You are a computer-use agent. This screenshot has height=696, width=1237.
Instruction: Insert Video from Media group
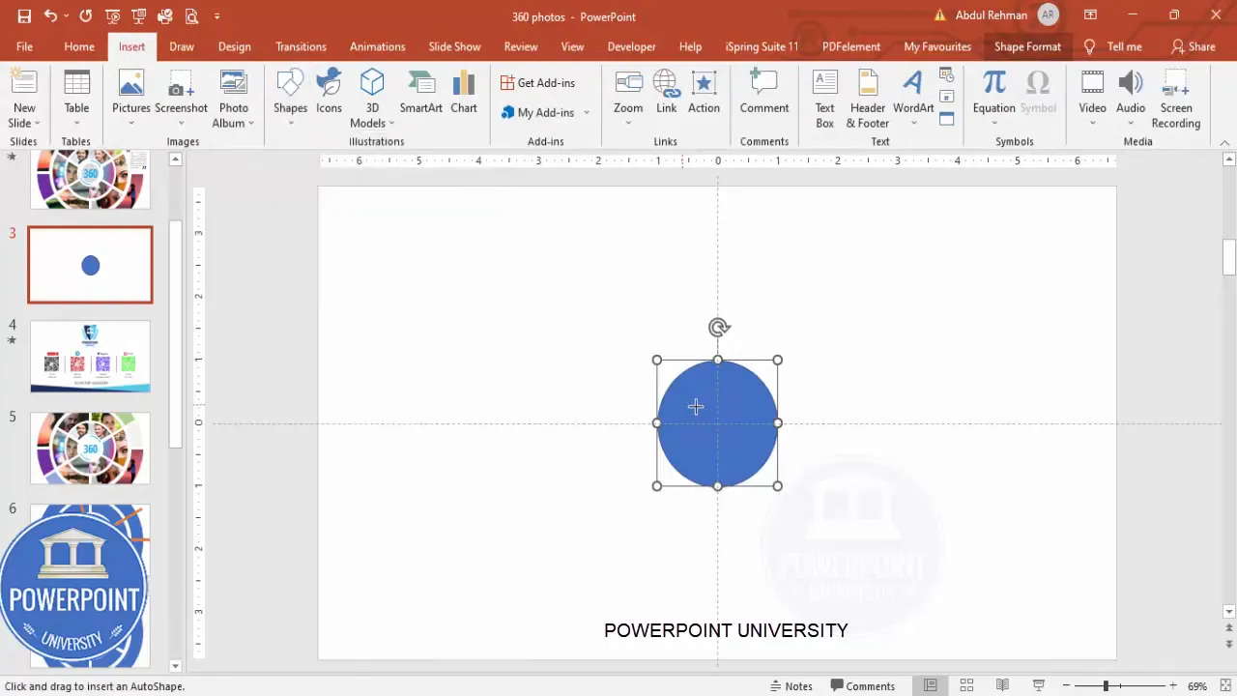[x=1092, y=99]
